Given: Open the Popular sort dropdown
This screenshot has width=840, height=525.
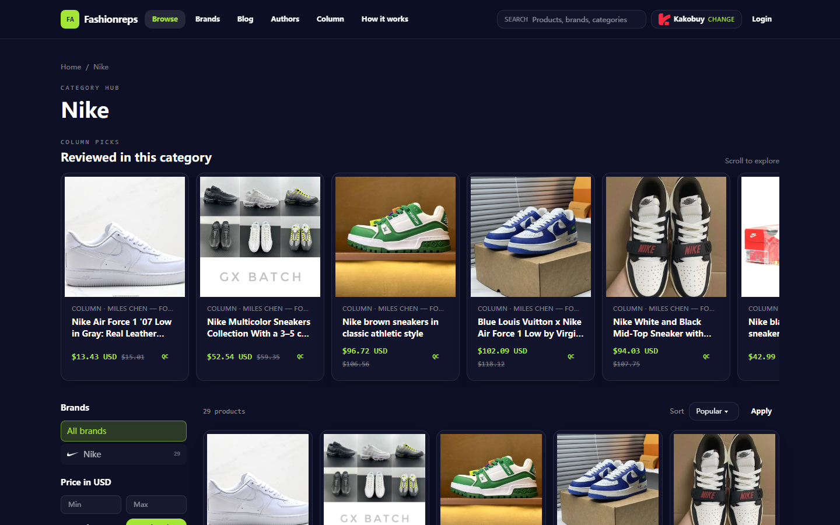Looking at the screenshot, I should pyautogui.click(x=713, y=411).
